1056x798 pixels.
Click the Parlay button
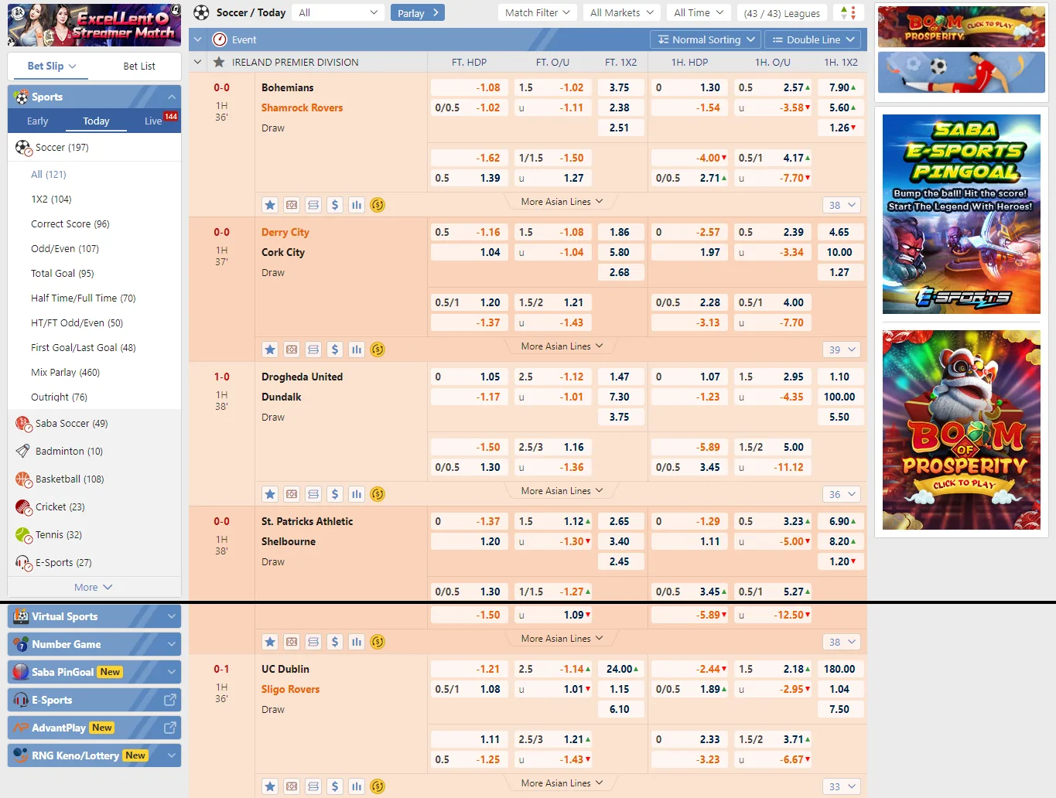pos(418,13)
